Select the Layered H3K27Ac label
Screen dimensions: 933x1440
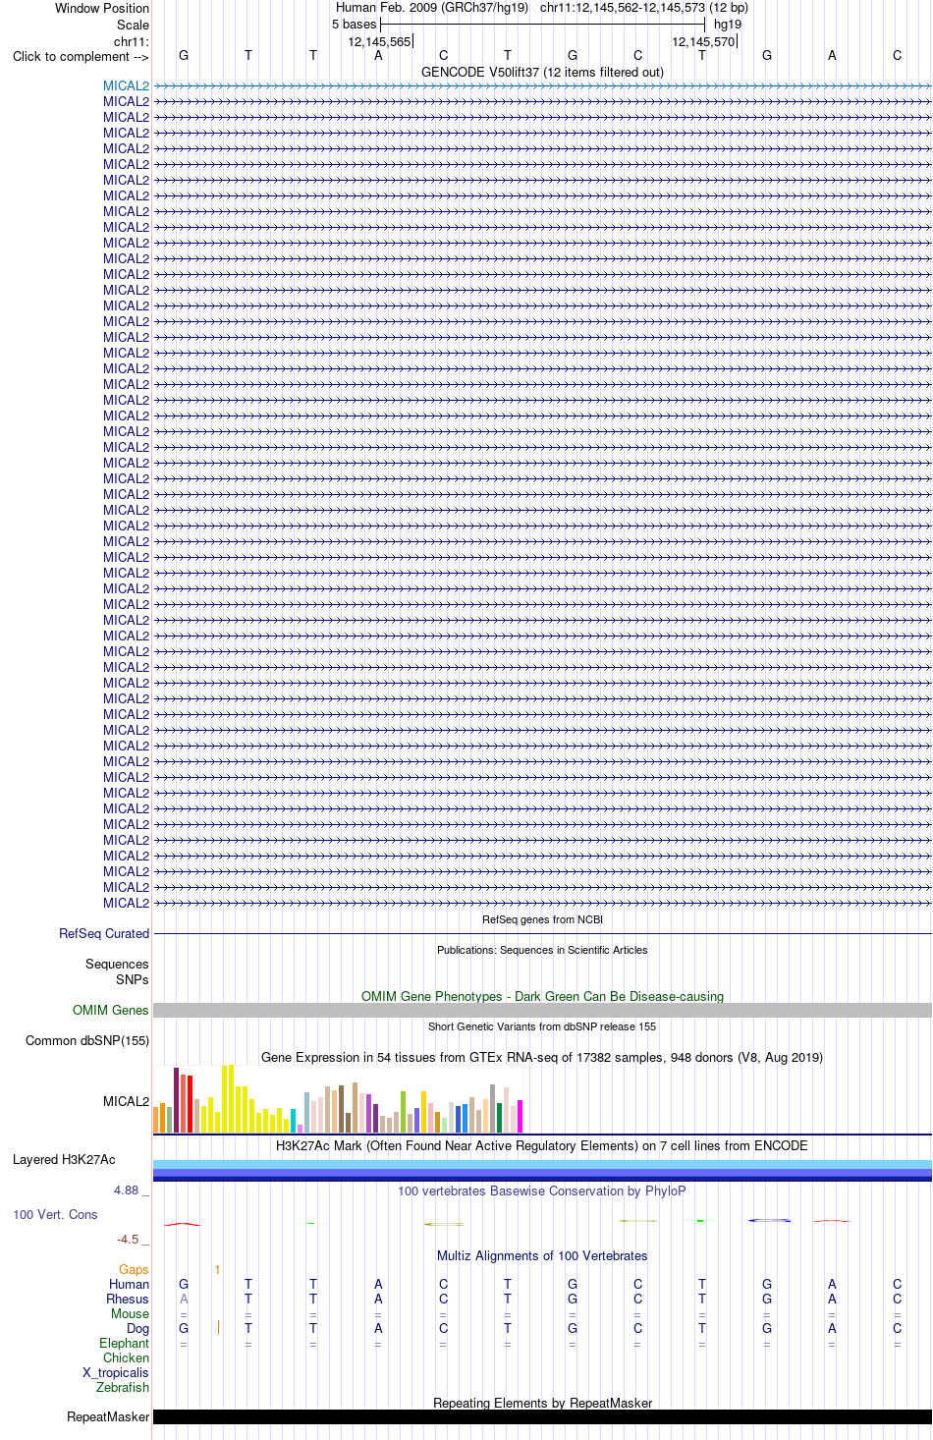[x=64, y=1159]
